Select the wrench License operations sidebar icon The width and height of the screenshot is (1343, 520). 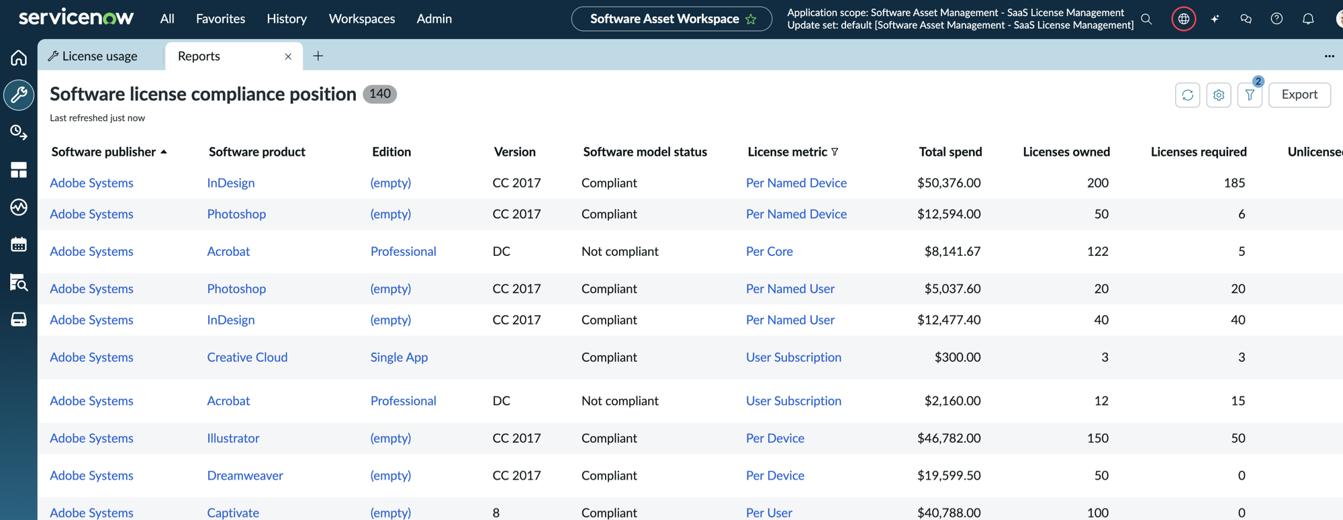[x=19, y=95]
